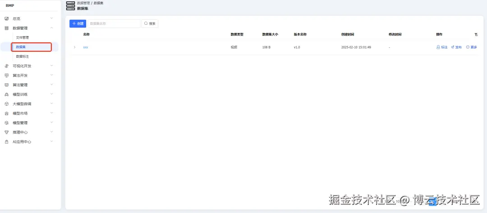The image size is (487, 213).
Task: Expand the 模型管理 menu chevron
Action: [51, 122]
